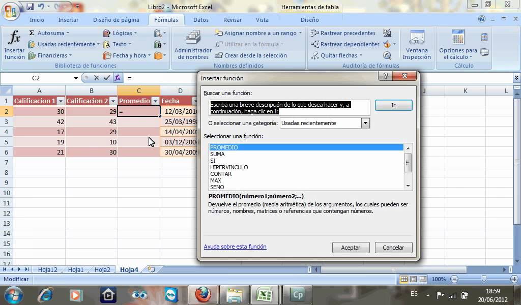Click the formula bar cancel X icon
Viewport: 521px width, 305px height.
click(96, 78)
